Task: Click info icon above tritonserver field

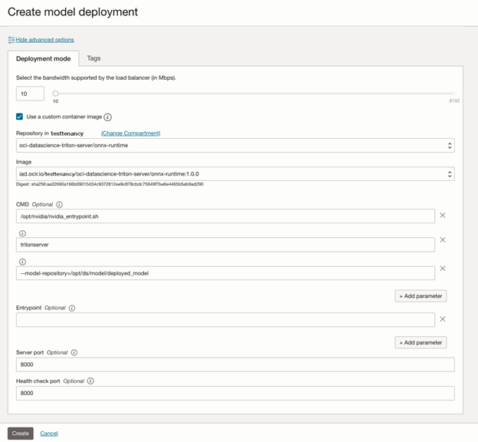Action: point(22,233)
